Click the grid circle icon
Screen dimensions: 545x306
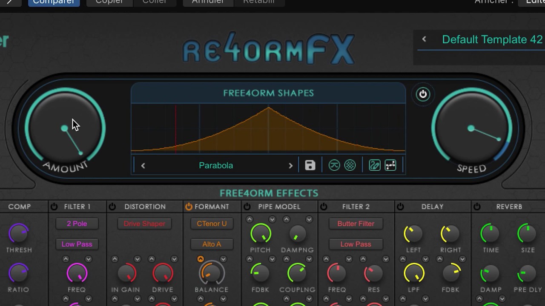(350, 165)
